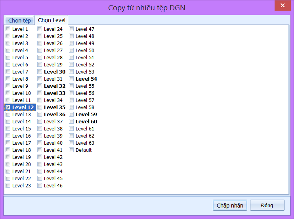294x219 pixels.
Task: Check the Level 18 checkbox
Action: 8,150
